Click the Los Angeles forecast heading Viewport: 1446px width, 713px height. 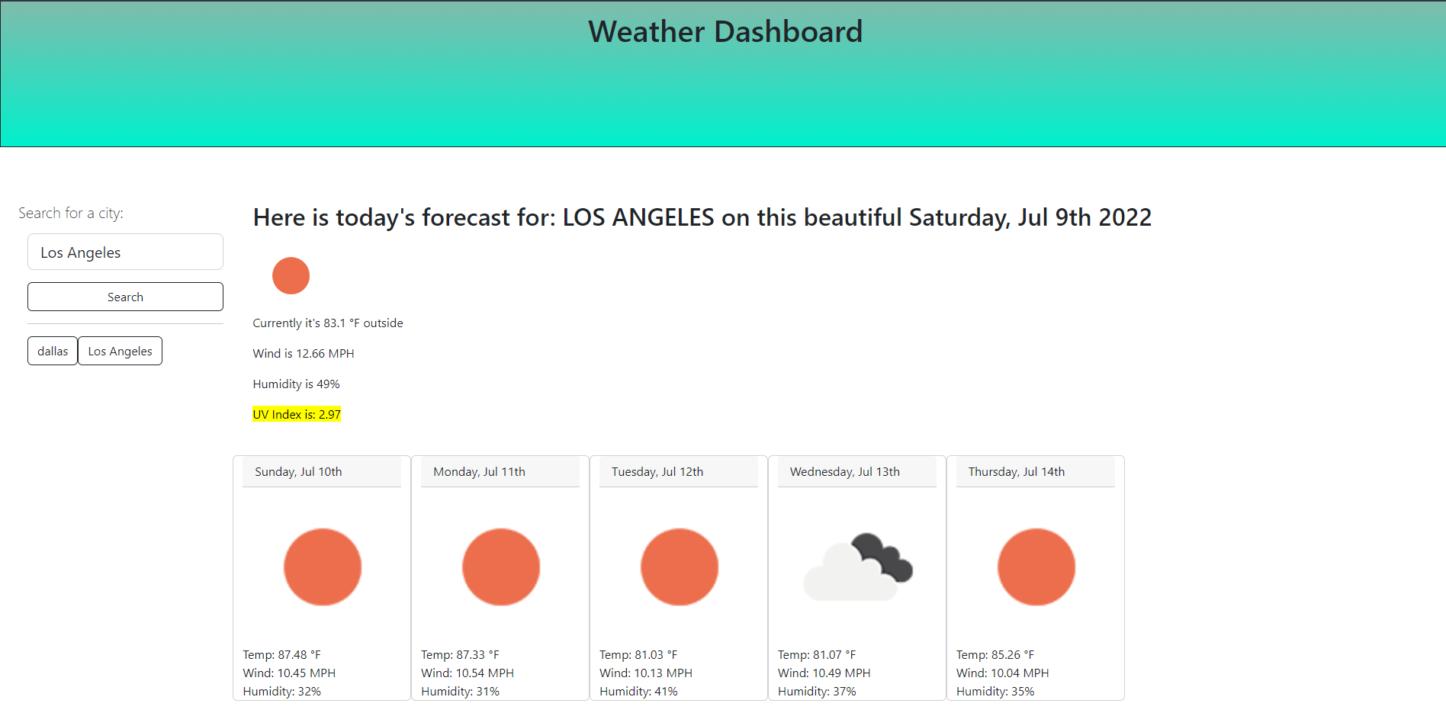(x=702, y=217)
